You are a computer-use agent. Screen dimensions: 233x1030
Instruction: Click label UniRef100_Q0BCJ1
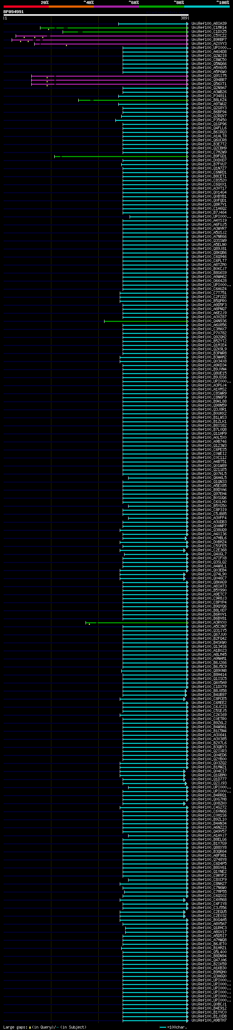coord(209,1004)
